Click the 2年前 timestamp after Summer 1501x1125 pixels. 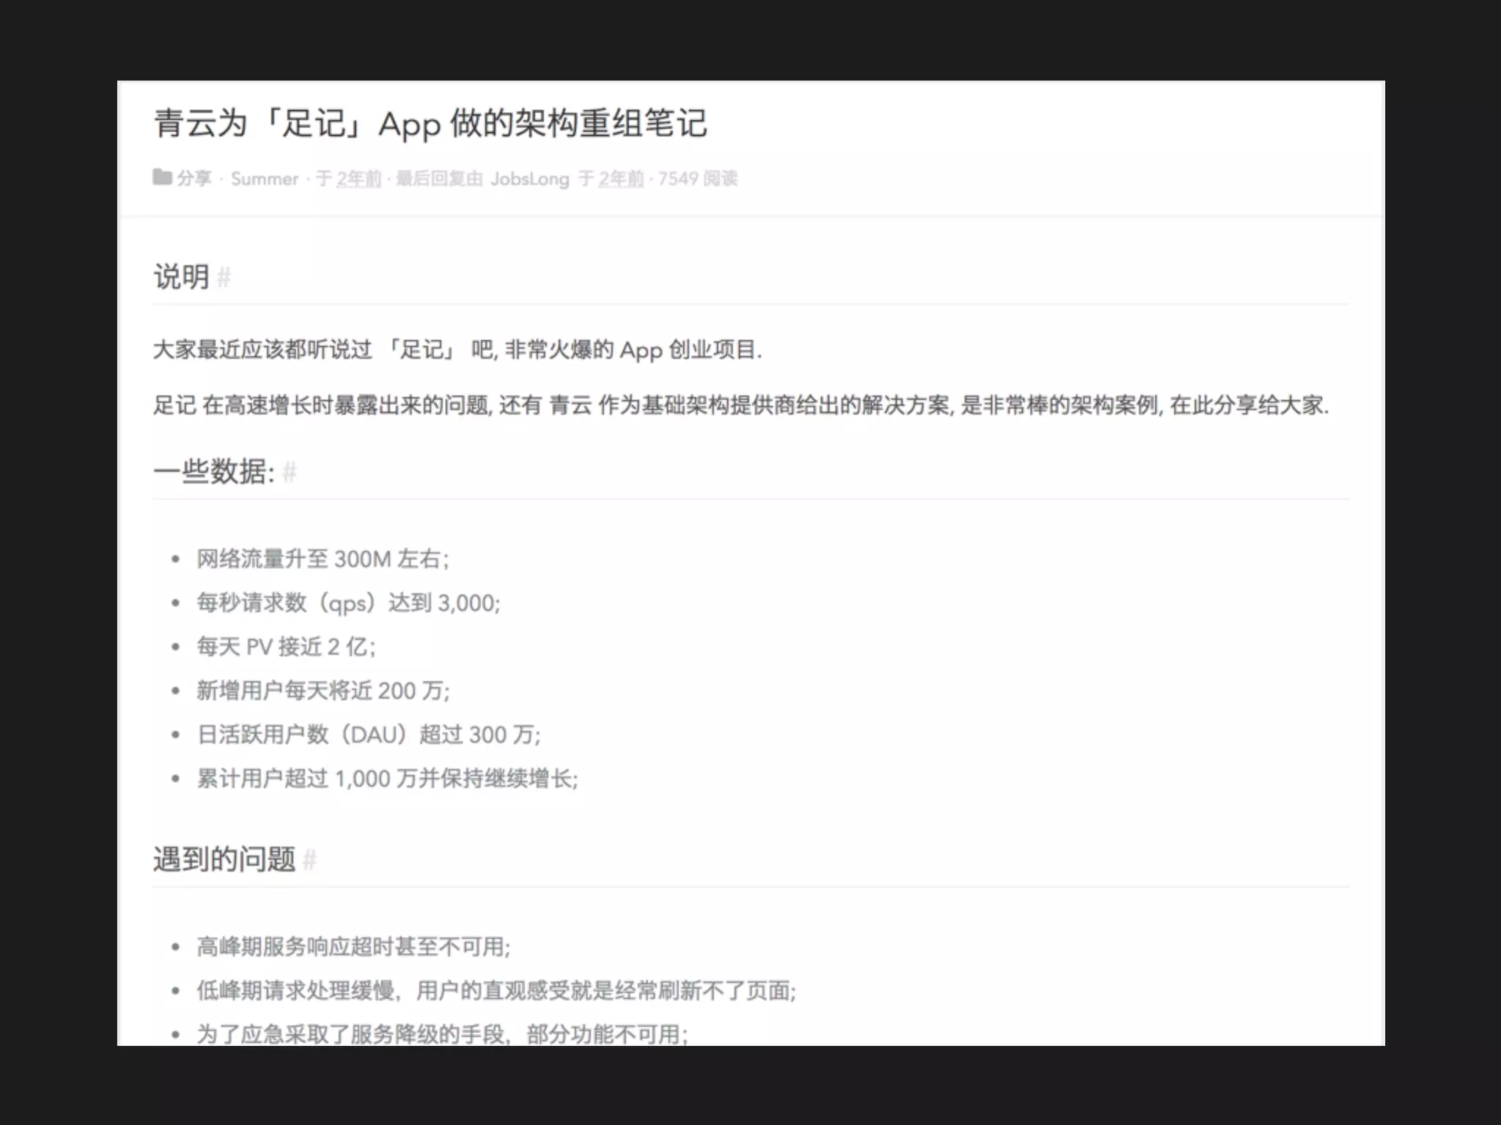[359, 179]
